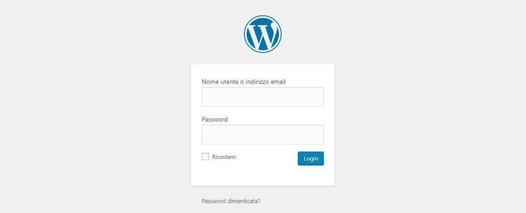The image size is (526, 213).
Task: Click the blue Login button
Action: coord(311,158)
